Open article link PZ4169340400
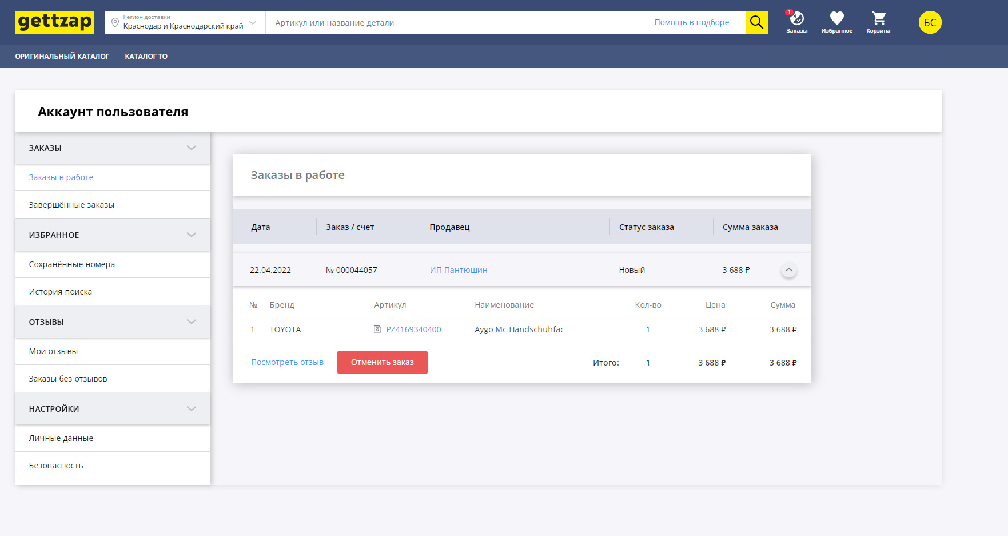1008x536 pixels. point(413,329)
